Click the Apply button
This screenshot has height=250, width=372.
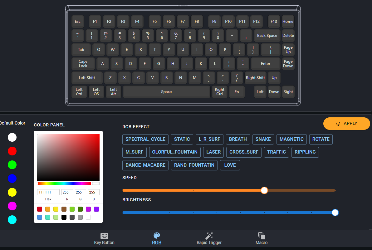click(346, 123)
